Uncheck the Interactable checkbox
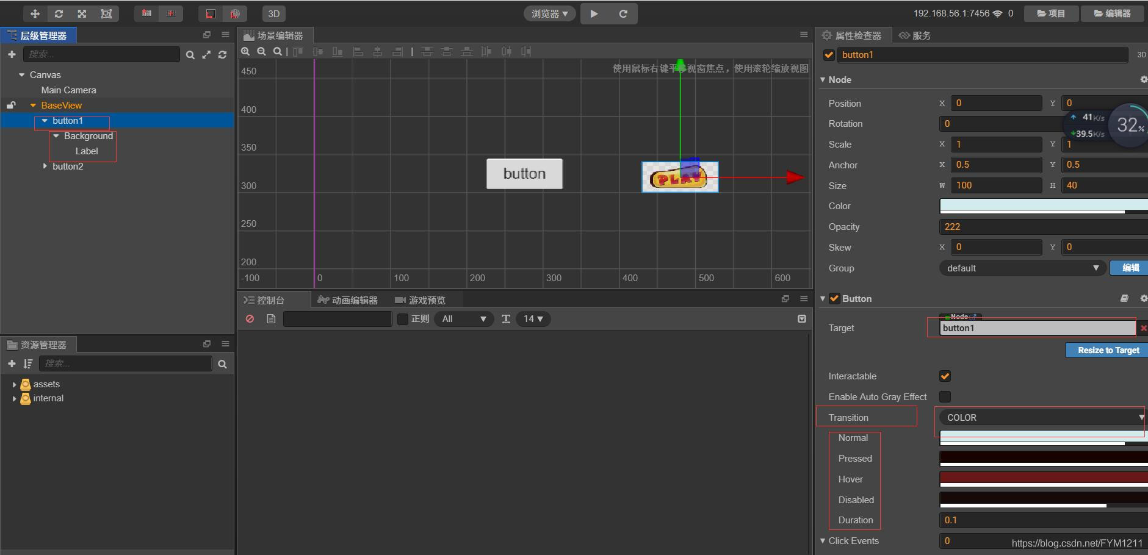 coord(945,376)
